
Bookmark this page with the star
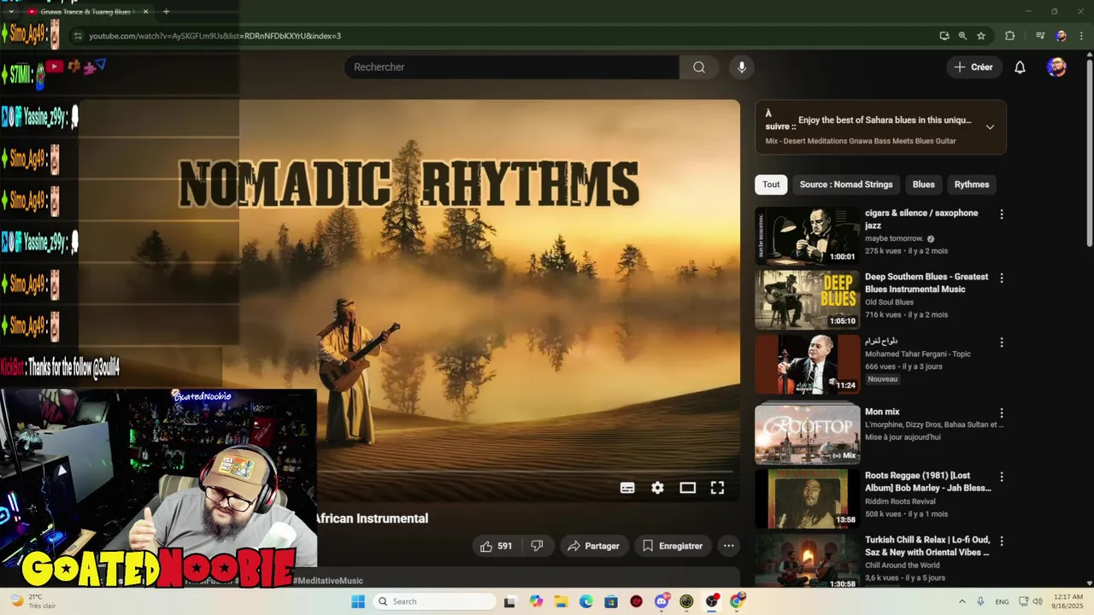coord(981,36)
